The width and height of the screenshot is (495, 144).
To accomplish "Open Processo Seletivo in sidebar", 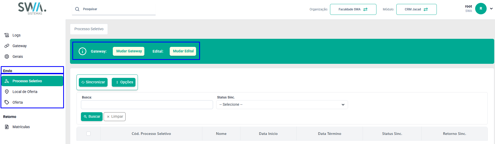I will (x=32, y=81).
